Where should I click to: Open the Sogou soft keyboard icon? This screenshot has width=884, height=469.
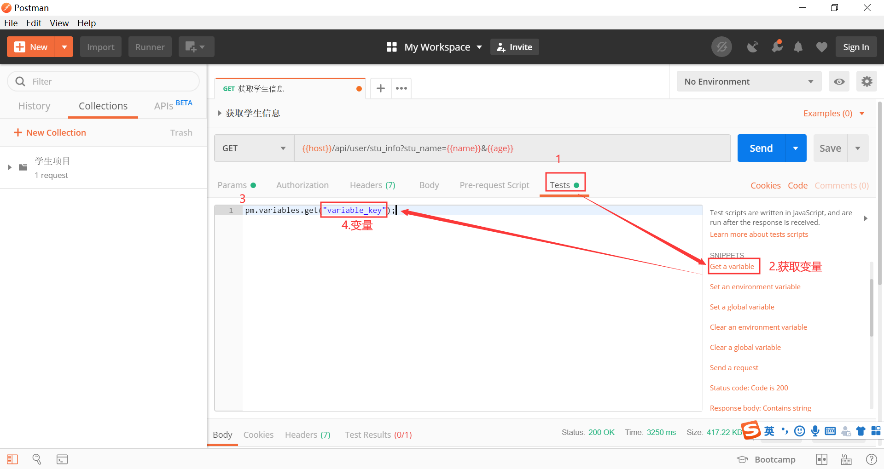coord(830,431)
